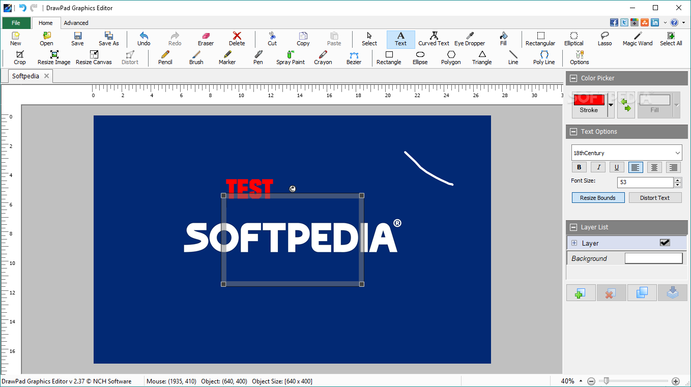Choose the Spray Paint tool
691x387 pixels.
(x=290, y=57)
